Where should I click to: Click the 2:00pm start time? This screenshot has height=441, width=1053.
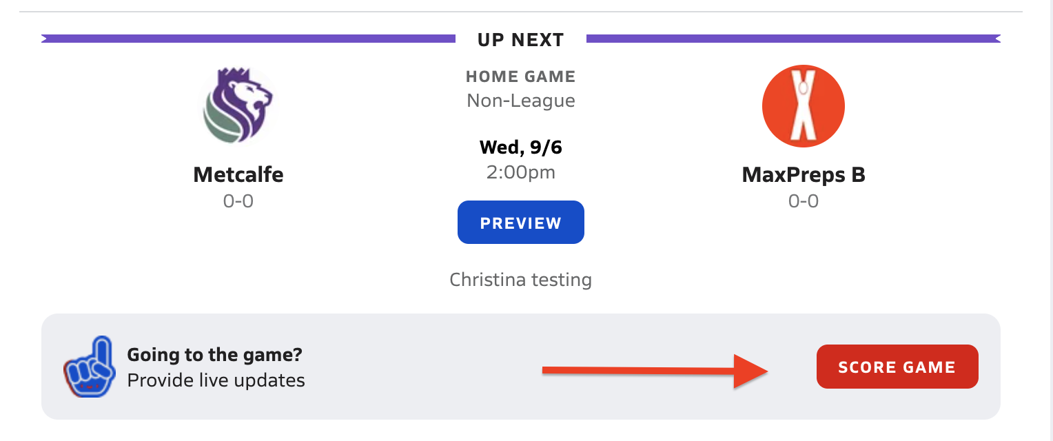tap(520, 172)
